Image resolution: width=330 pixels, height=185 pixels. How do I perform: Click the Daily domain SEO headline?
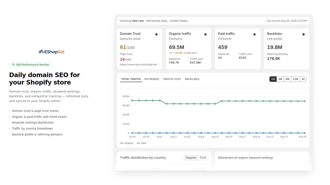click(45, 79)
